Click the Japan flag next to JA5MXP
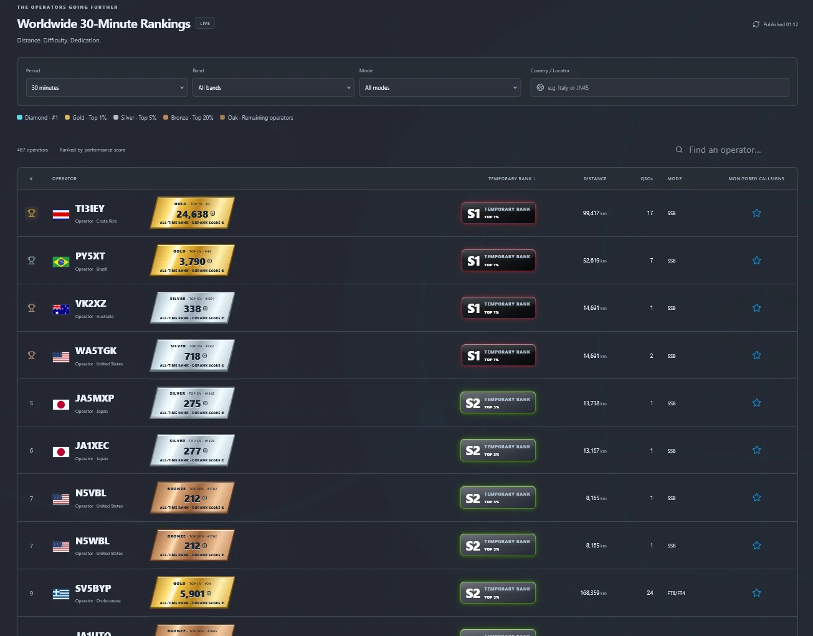The image size is (813, 636). tap(61, 404)
